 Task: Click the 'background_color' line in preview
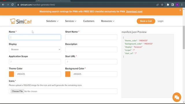pos(139,44)
